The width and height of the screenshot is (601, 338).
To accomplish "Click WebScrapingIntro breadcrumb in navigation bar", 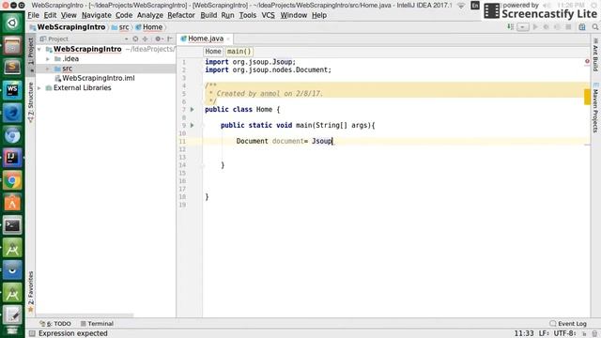I will pyautogui.click(x=68, y=27).
